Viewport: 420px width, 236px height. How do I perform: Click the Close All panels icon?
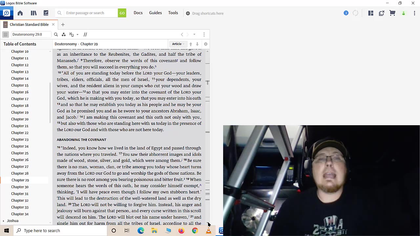coord(382,13)
